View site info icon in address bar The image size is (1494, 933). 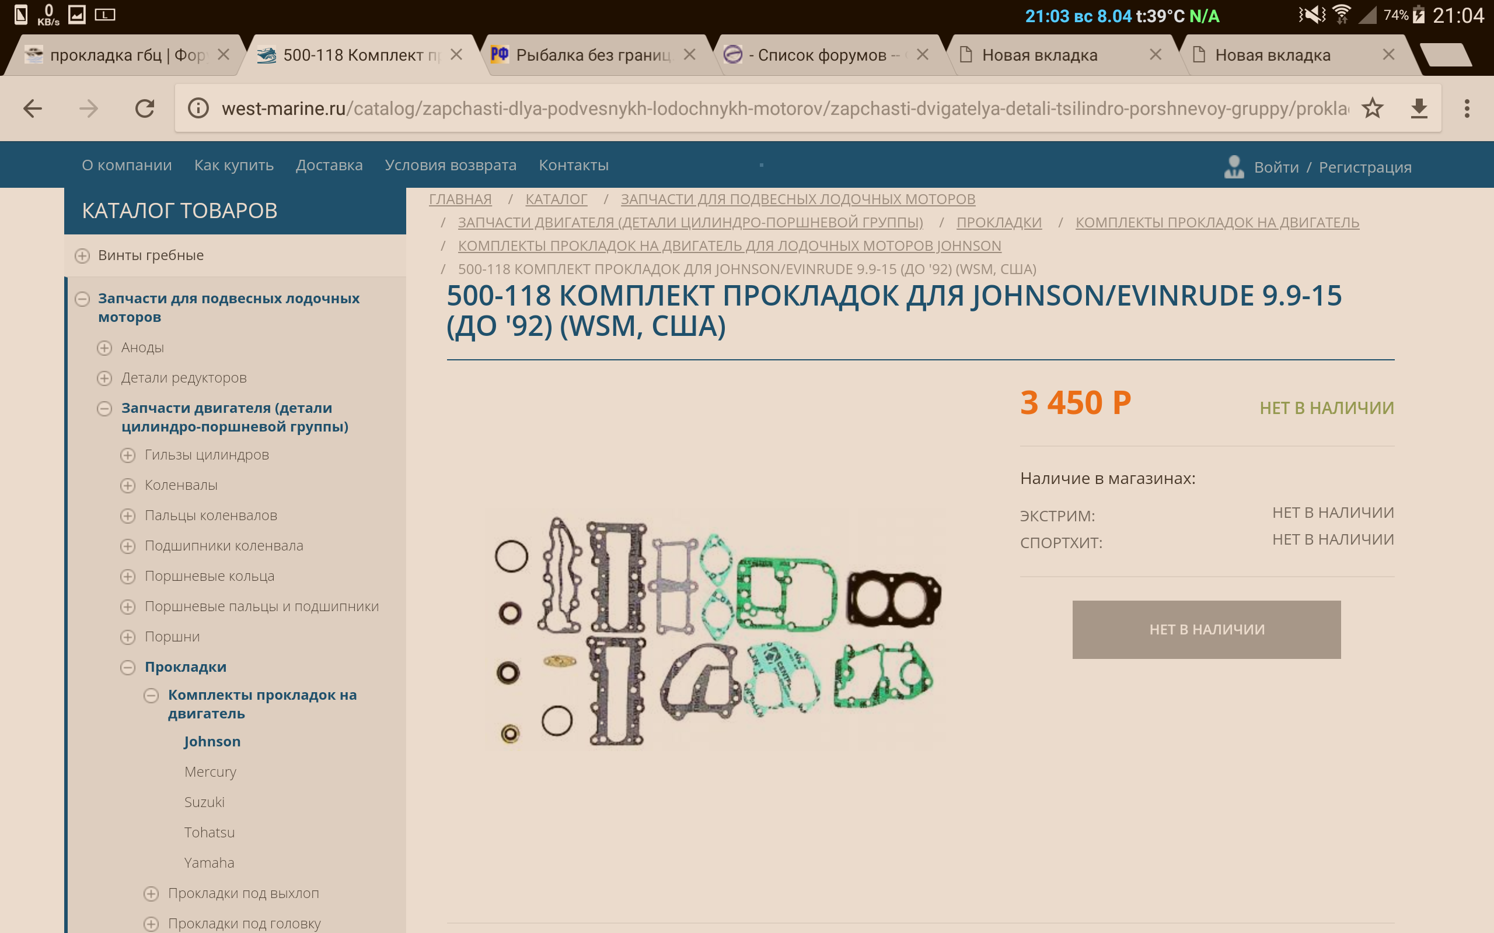(198, 108)
